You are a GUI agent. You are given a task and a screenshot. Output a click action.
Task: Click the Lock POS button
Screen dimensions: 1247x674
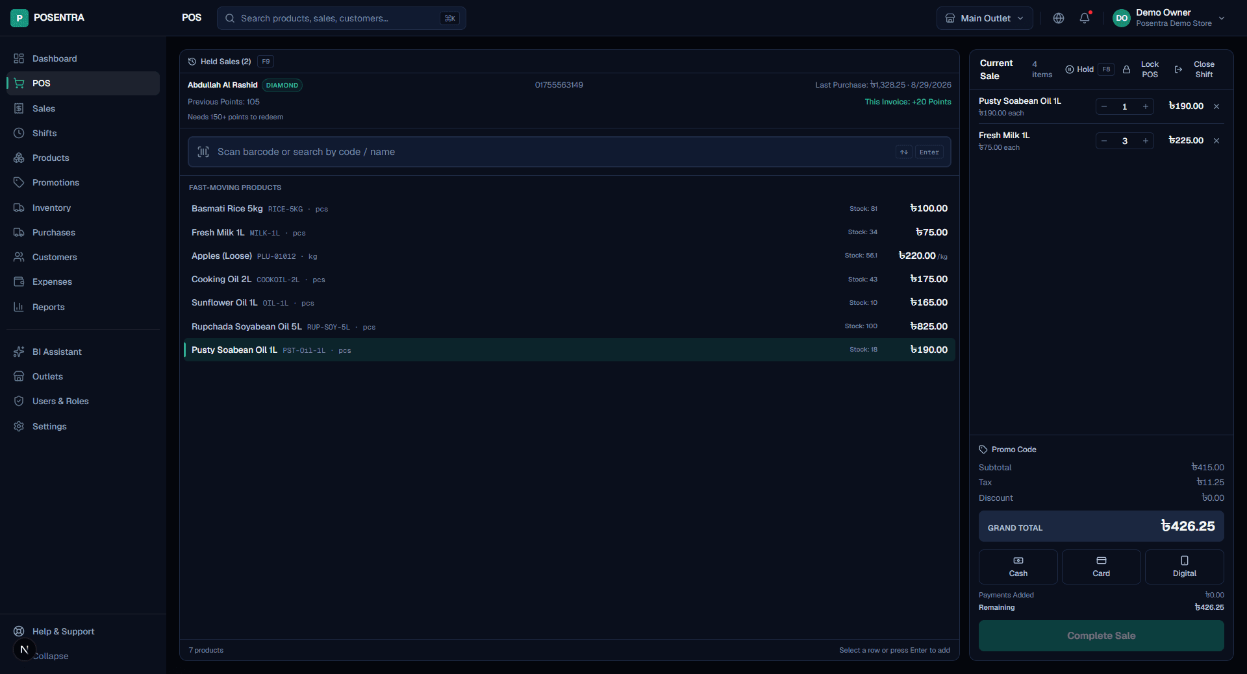coord(1141,69)
